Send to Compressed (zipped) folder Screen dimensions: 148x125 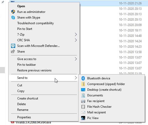(111, 84)
